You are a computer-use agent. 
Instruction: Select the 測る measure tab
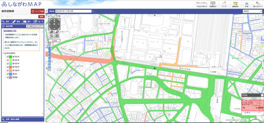click(x=17, y=21)
